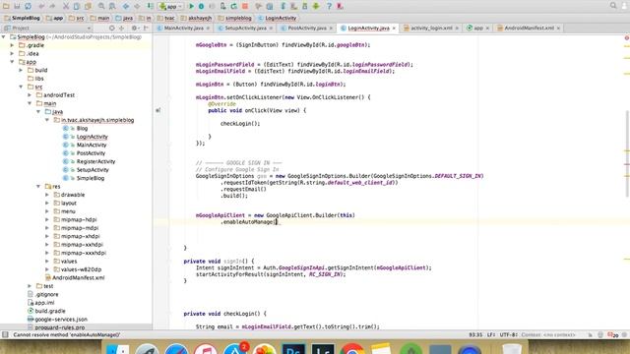Click the Open folder toolbar icon
The height and width of the screenshot is (354, 630).
pyautogui.click(x=6, y=6)
